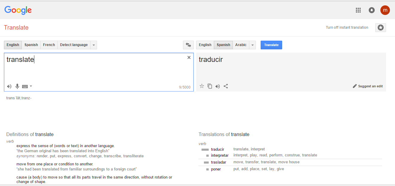The height and width of the screenshot is (186, 395).
Task: Click the pronunciation text under input
Action: click(x=19, y=98)
